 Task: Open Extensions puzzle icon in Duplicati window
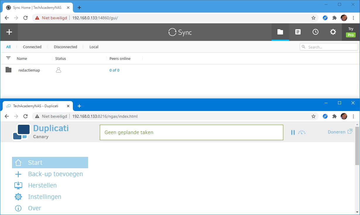pos(335,116)
